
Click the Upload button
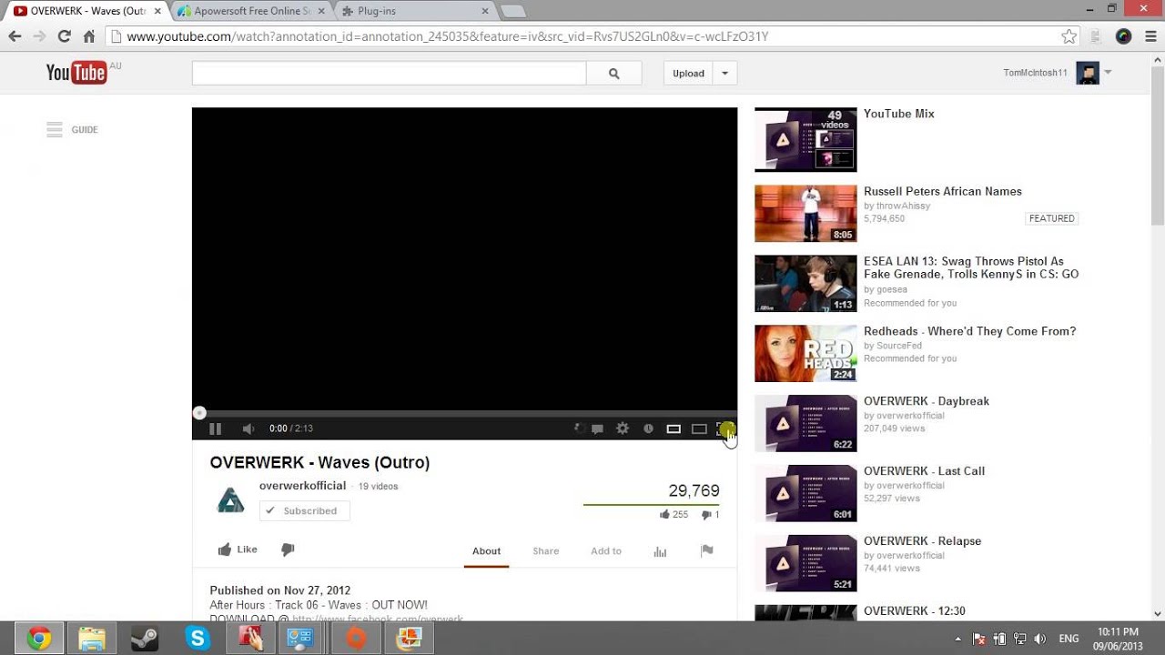coord(688,74)
